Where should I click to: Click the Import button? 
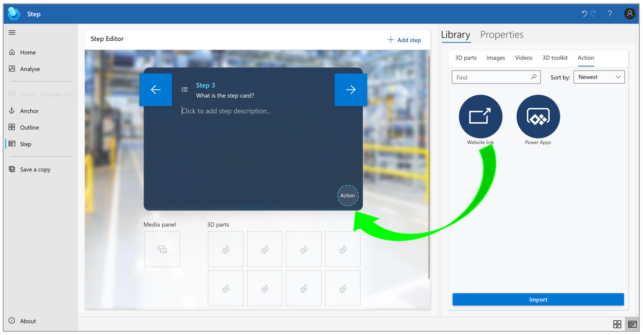(538, 299)
